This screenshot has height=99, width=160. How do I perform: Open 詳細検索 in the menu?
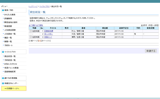click(8, 18)
